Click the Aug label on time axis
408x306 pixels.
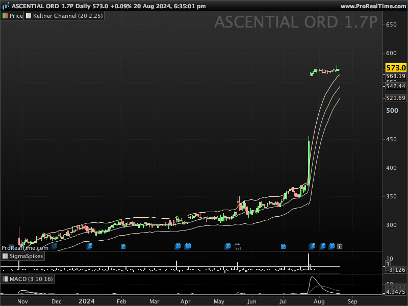tap(319, 301)
